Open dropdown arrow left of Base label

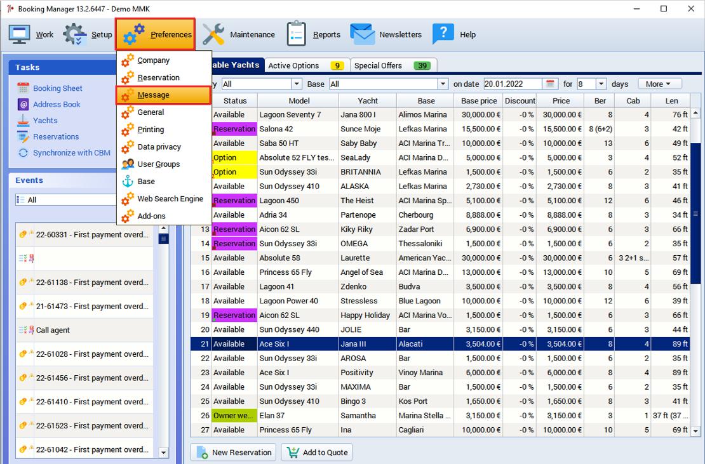pyautogui.click(x=297, y=84)
